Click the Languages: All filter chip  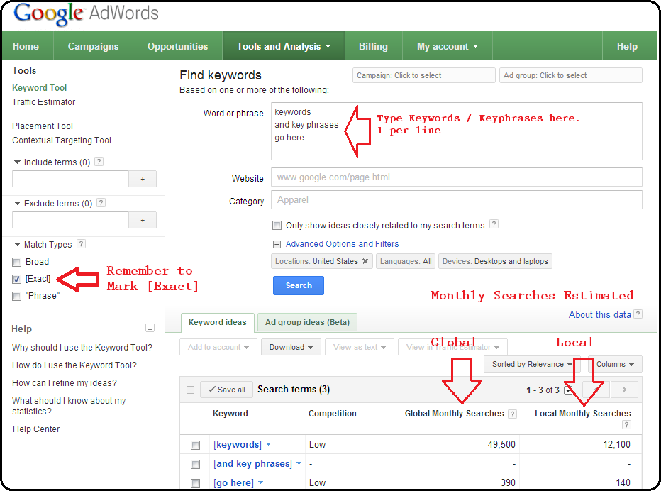[406, 261]
